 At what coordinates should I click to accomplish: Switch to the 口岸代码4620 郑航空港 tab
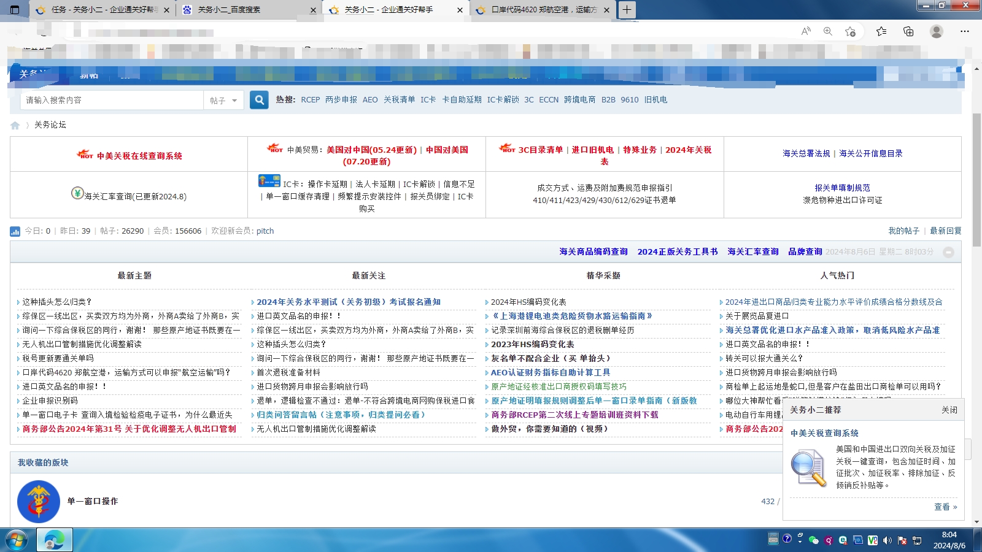tap(543, 10)
